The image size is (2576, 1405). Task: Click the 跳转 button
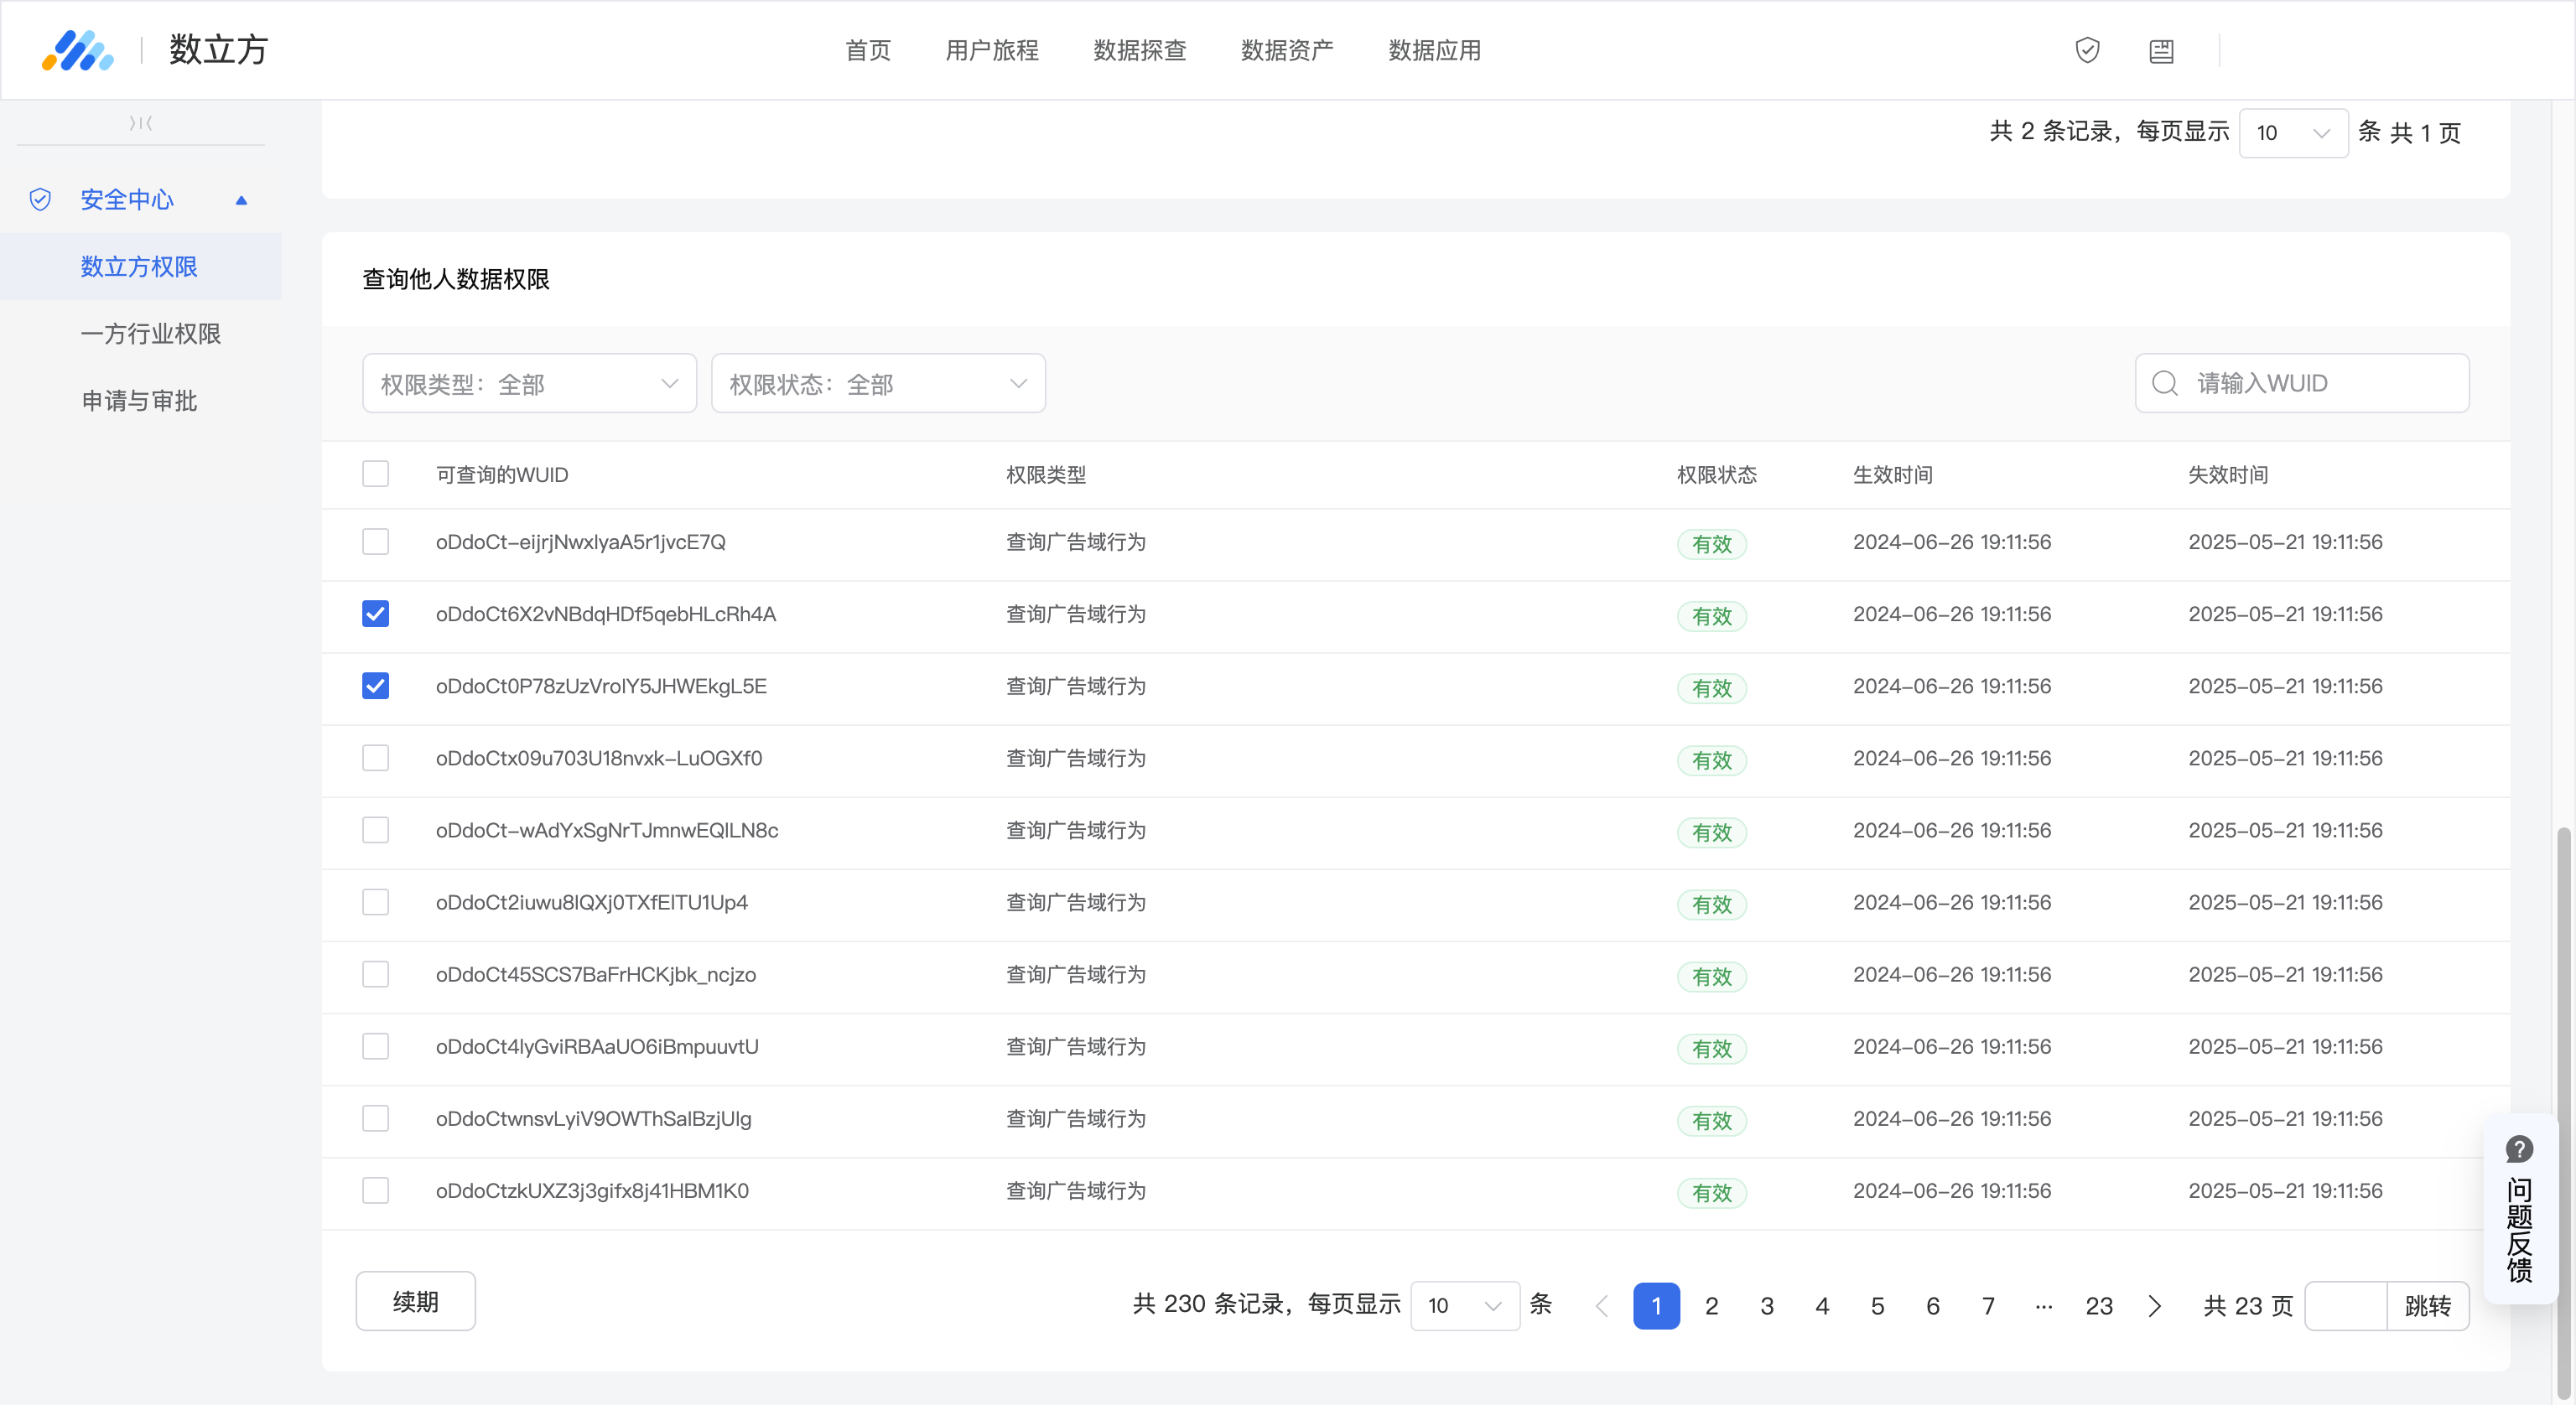tap(2427, 1306)
